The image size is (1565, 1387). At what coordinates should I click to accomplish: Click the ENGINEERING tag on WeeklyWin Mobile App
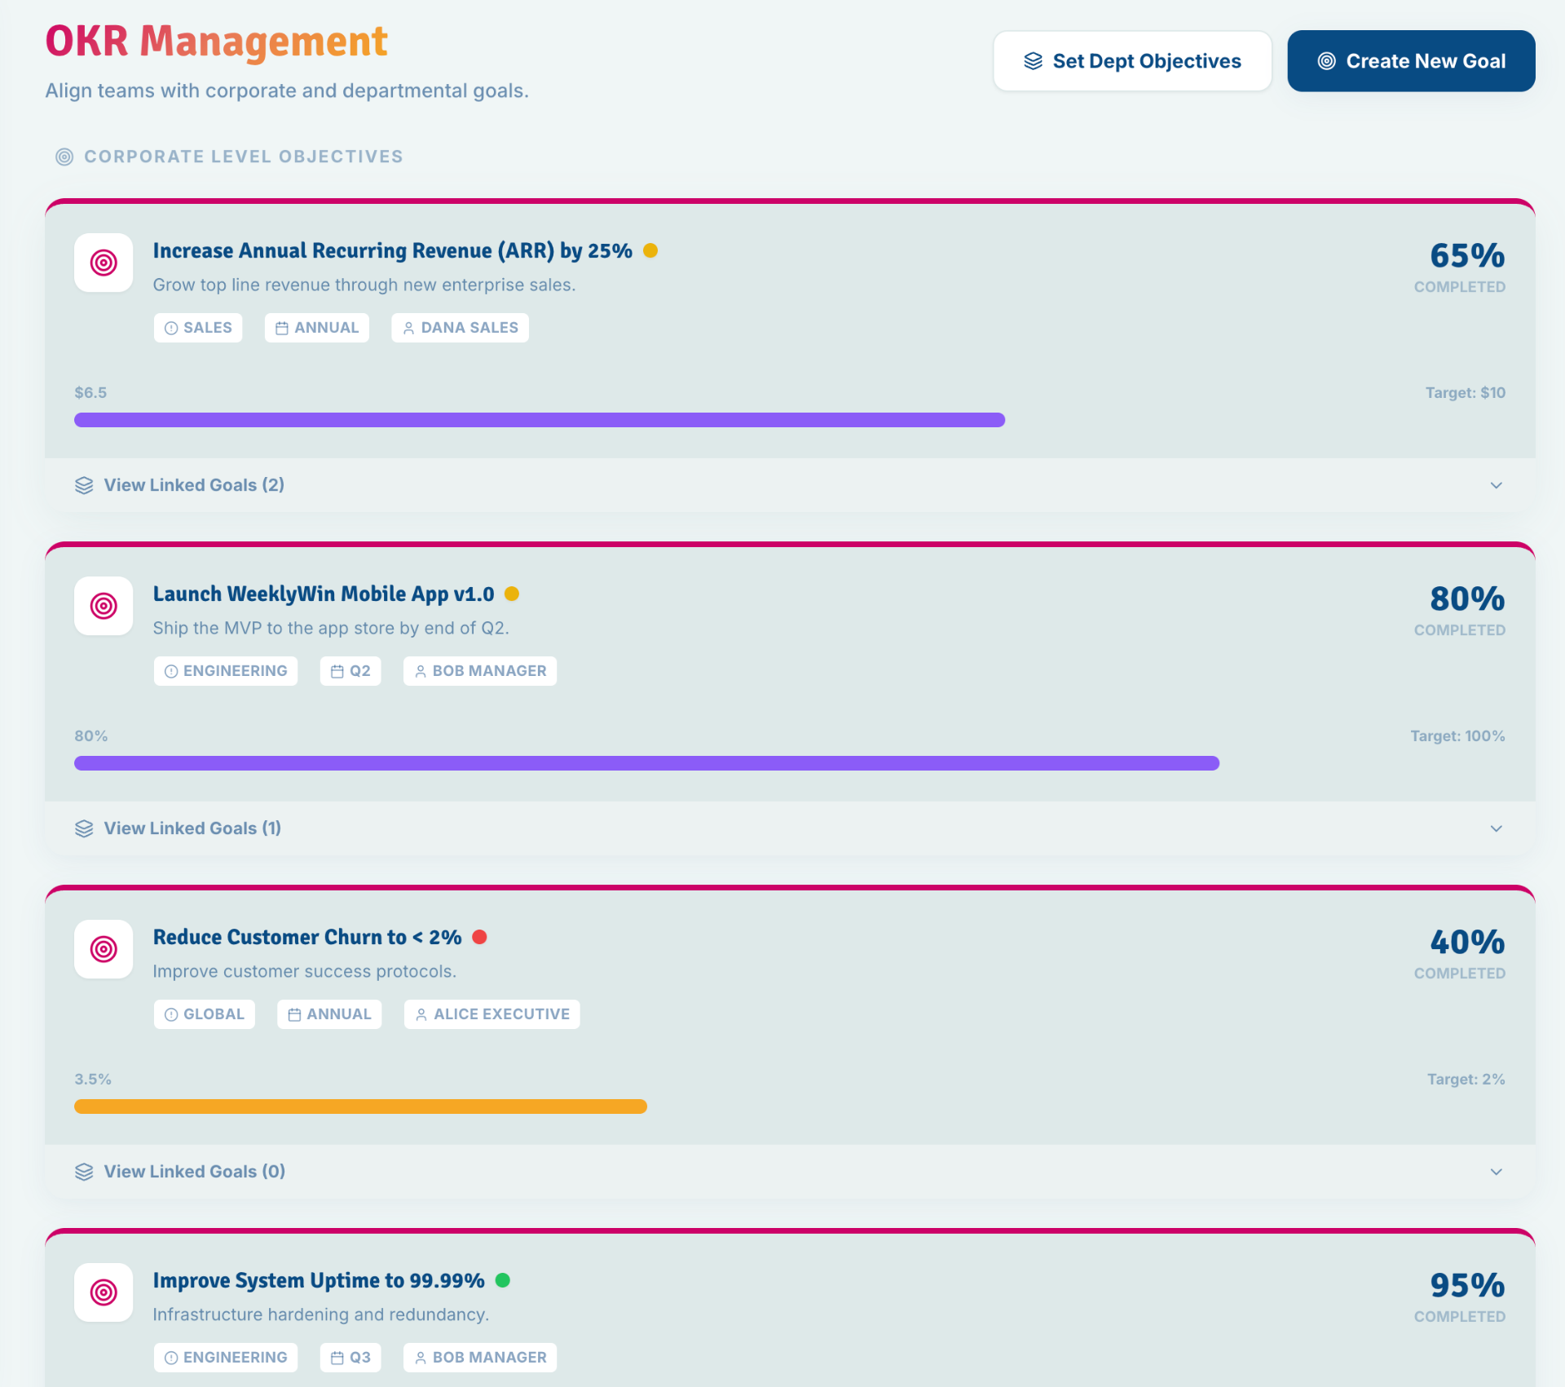coord(226,671)
